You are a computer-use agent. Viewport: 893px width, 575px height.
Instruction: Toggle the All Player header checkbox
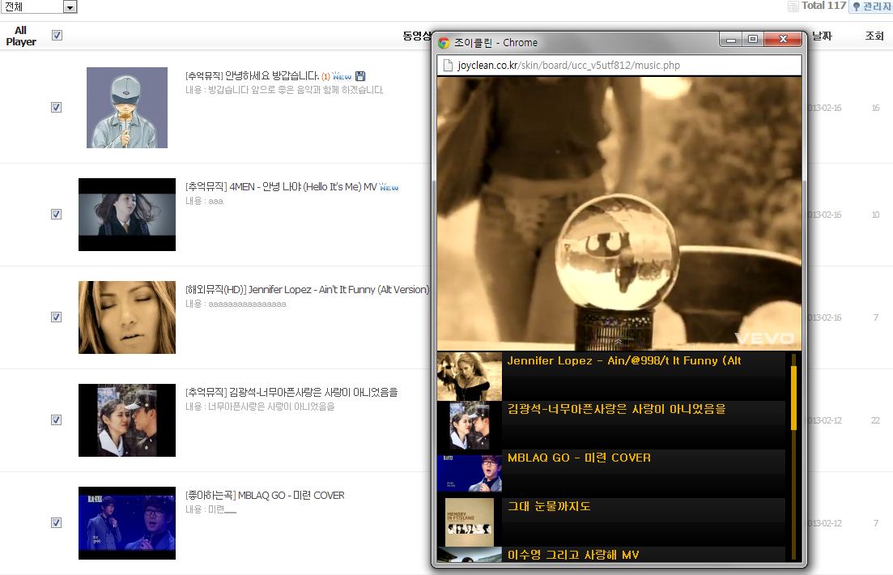click(x=57, y=35)
